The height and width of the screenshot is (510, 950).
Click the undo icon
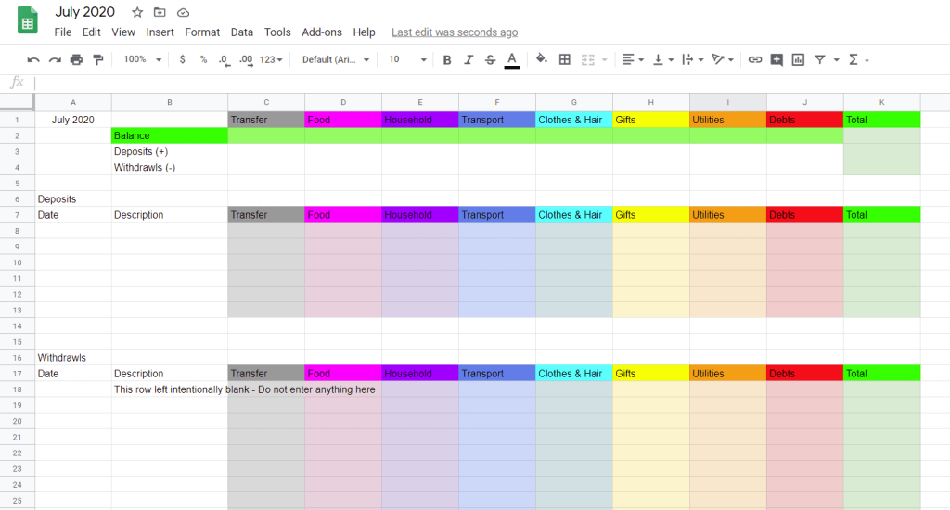pyautogui.click(x=33, y=59)
